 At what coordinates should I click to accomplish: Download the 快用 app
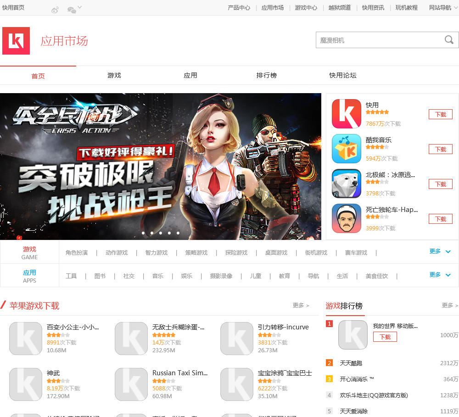pos(440,114)
